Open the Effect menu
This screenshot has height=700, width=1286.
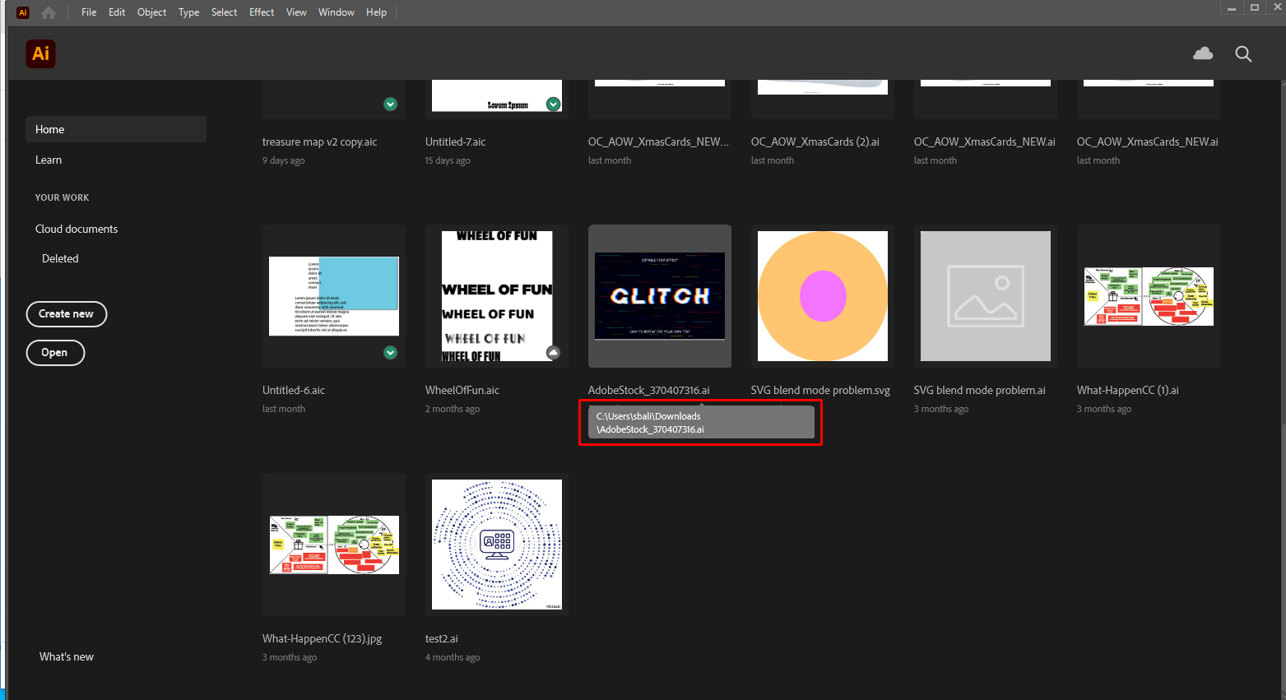click(x=261, y=12)
